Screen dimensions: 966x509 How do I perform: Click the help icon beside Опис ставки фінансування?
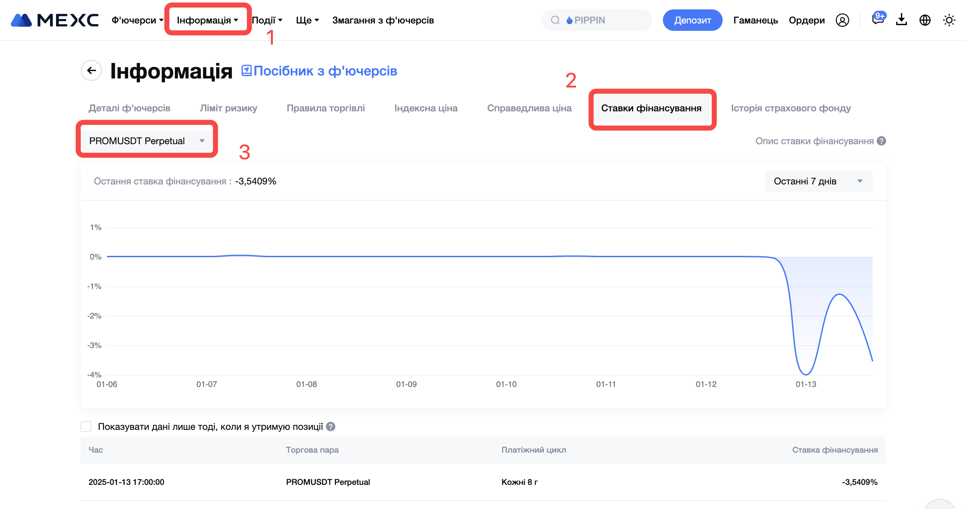882,141
